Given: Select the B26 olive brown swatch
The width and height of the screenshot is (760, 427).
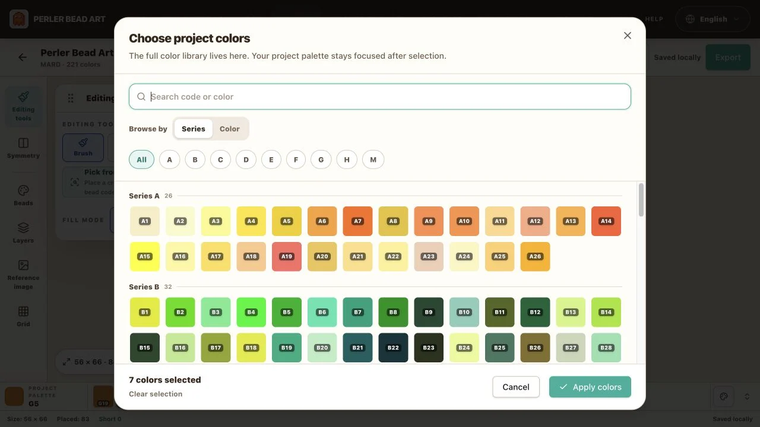Looking at the screenshot, I should [535, 348].
